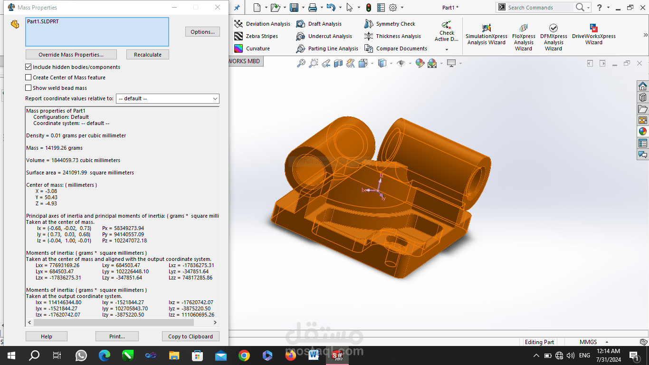
Task: Undo the last action
Action: point(331,8)
